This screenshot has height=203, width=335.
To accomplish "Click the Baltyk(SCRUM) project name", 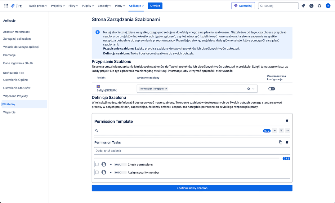I will click(x=107, y=90).
